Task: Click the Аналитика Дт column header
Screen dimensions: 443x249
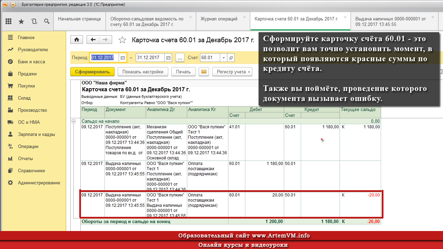Action: pos(166,112)
